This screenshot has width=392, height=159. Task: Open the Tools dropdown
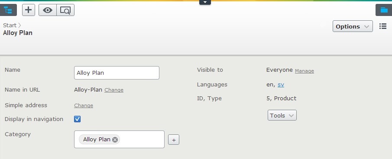tap(282, 115)
